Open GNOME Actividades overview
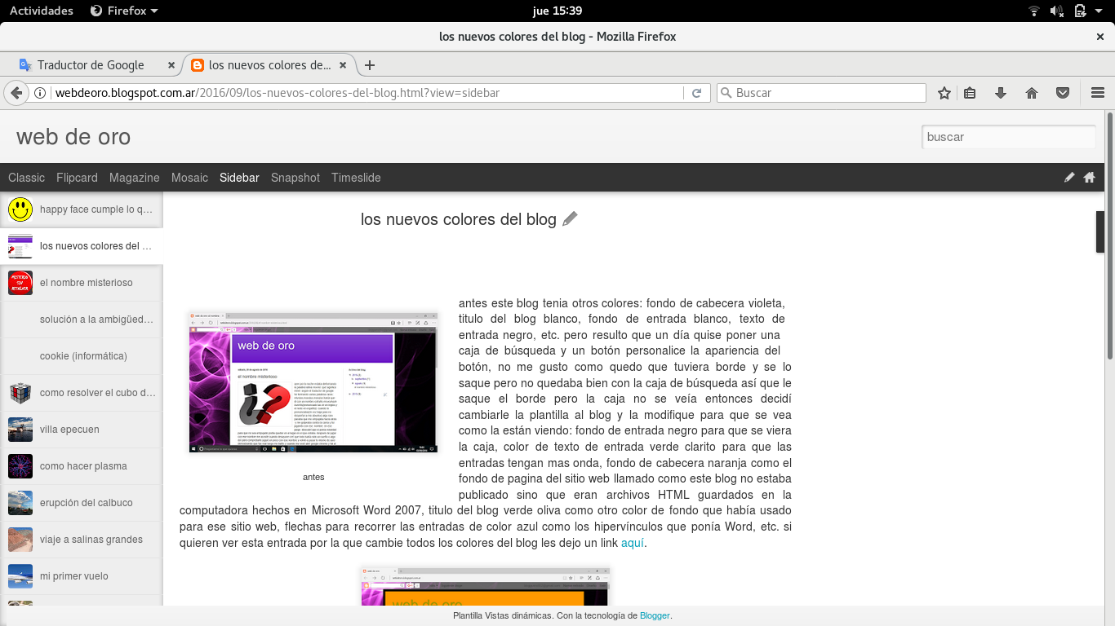Image resolution: width=1115 pixels, height=626 pixels. pos(42,11)
